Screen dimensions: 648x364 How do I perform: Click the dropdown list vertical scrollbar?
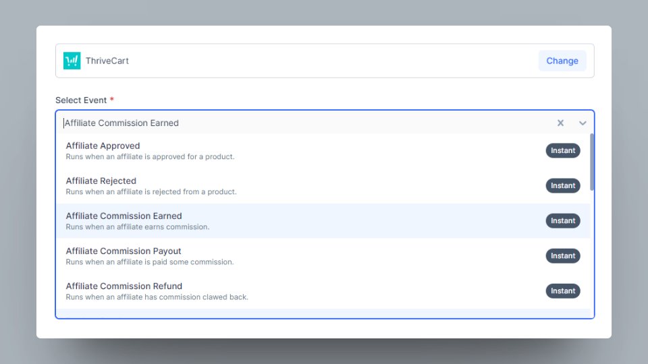coord(592,162)
